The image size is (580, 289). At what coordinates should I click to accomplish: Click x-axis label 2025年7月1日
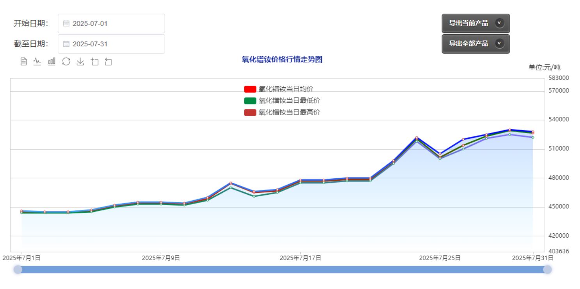point(21,258)
